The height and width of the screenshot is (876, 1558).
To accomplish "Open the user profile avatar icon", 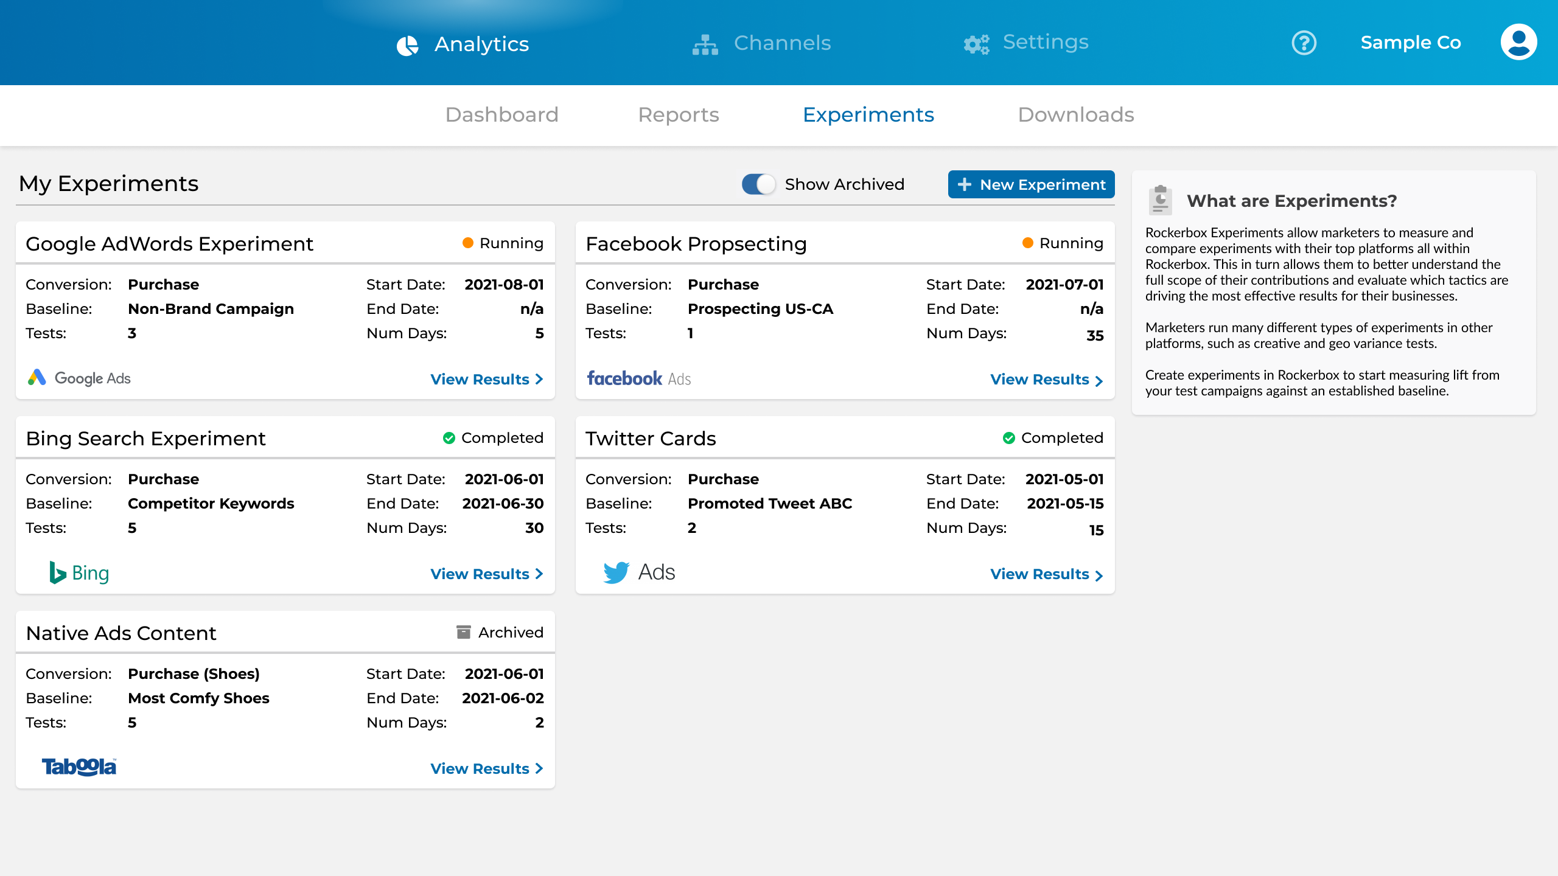I will 1518,42.
